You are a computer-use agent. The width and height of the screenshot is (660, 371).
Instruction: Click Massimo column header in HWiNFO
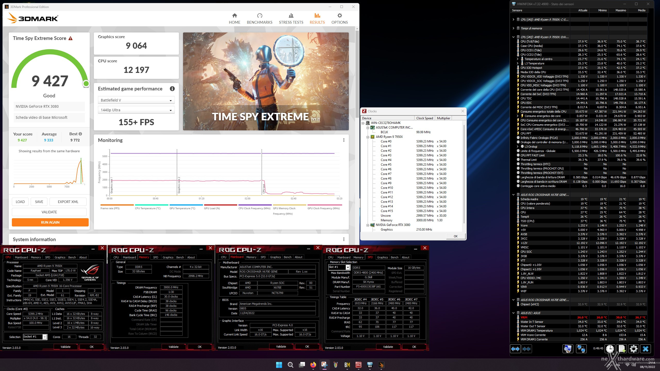click(x=621, y=10)
